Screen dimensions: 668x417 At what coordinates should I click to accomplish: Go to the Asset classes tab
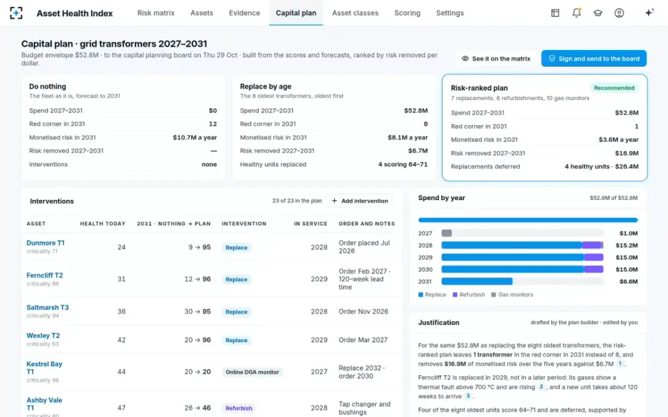[x=355, y=13]
